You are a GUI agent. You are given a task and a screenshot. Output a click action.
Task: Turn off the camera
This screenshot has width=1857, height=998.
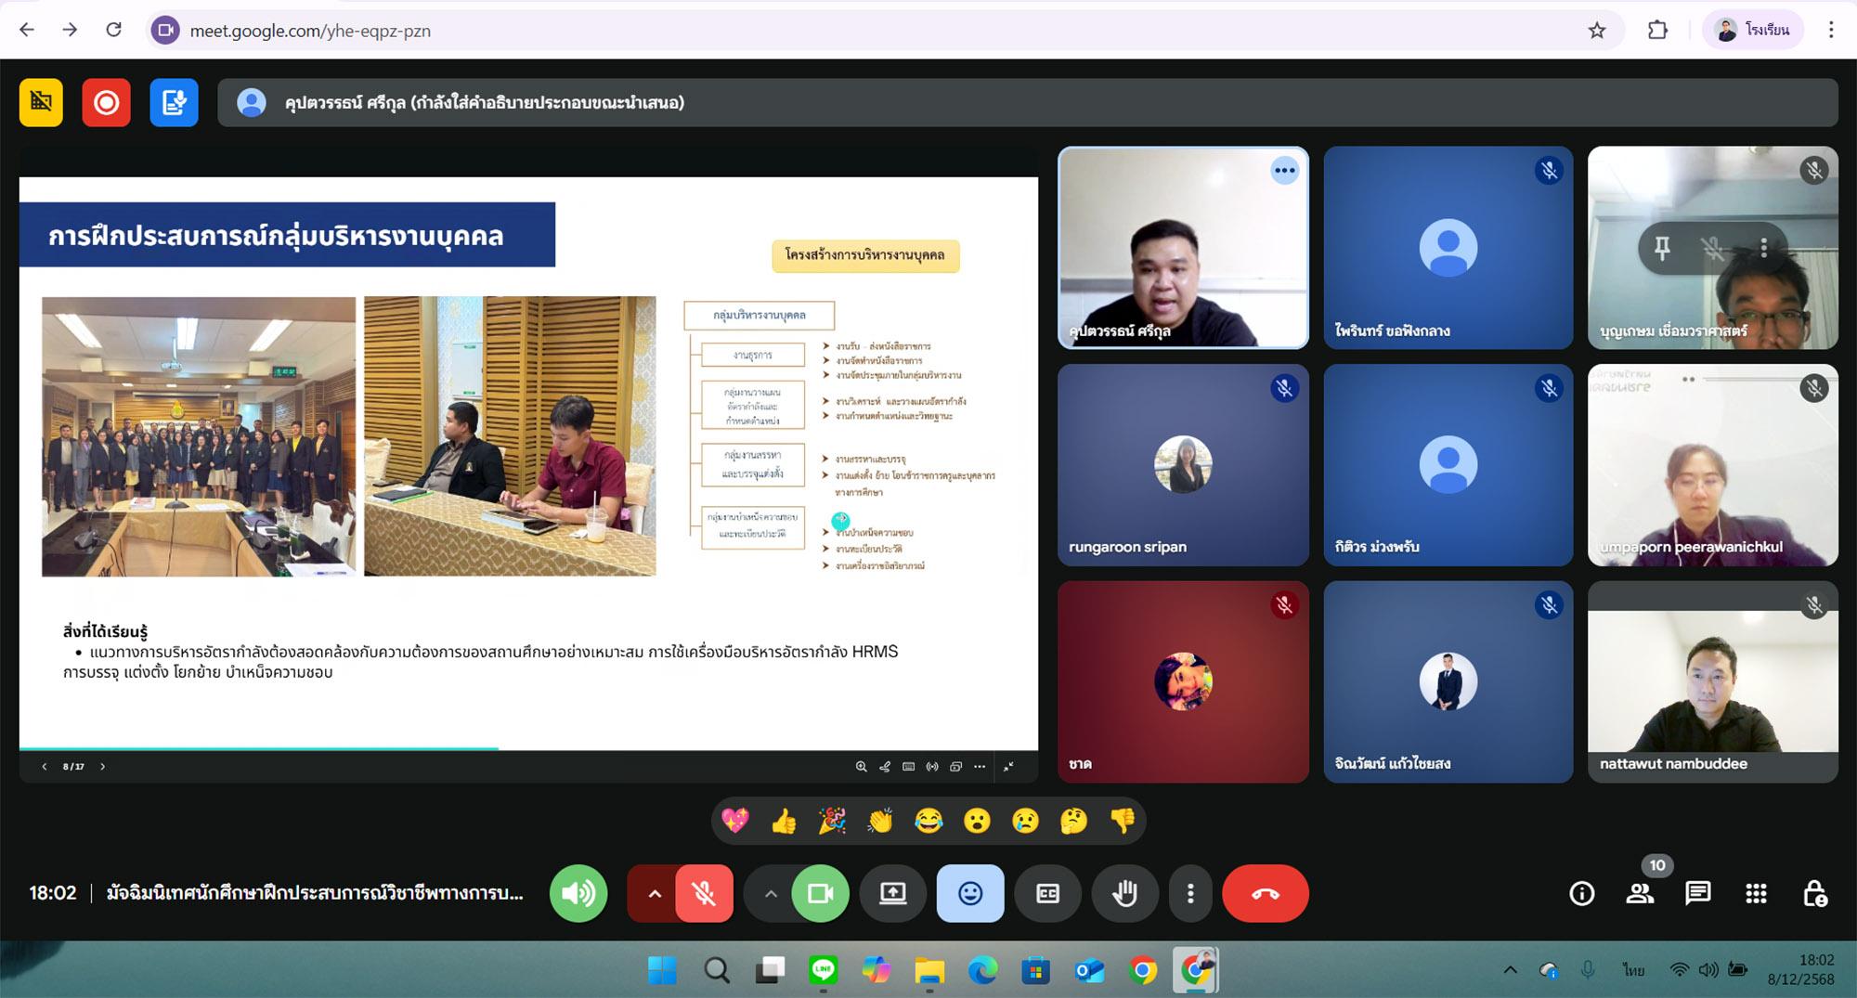[x=820, y=893]
